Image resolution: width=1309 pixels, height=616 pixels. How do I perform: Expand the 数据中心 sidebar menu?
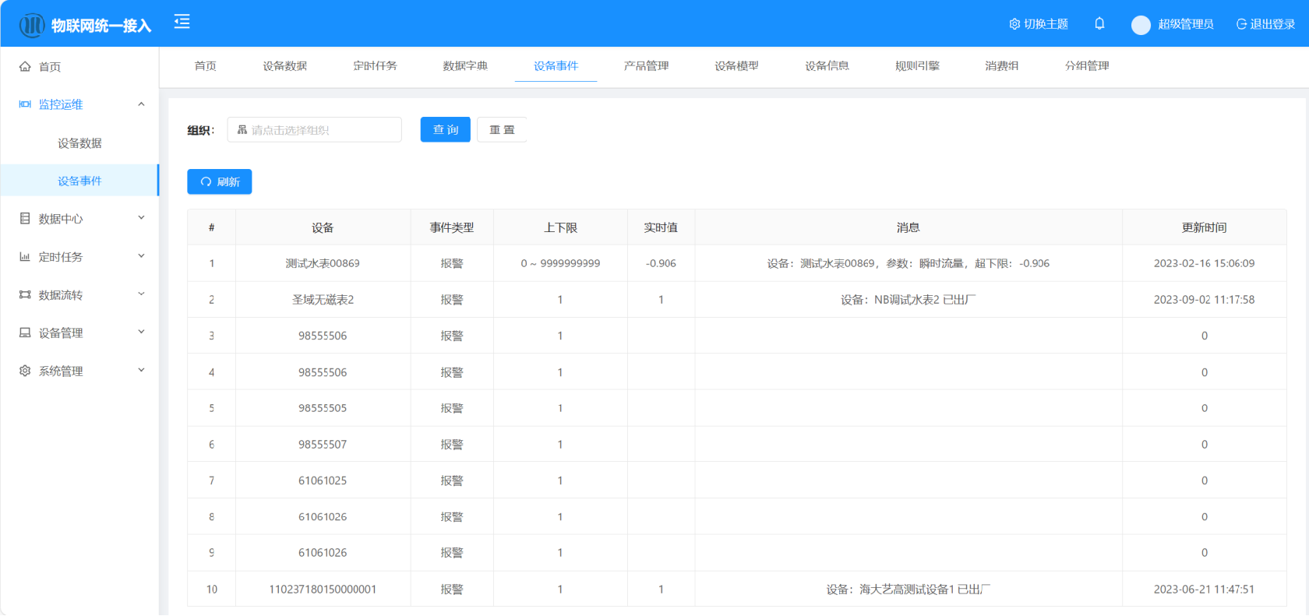(x=141, y=218)
